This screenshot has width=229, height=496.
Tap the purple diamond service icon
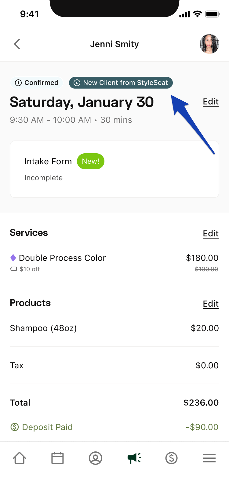point(13,258)
